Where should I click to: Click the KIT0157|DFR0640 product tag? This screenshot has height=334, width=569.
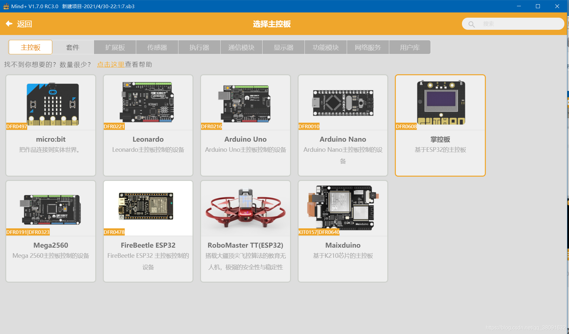[x=319, y=232]
